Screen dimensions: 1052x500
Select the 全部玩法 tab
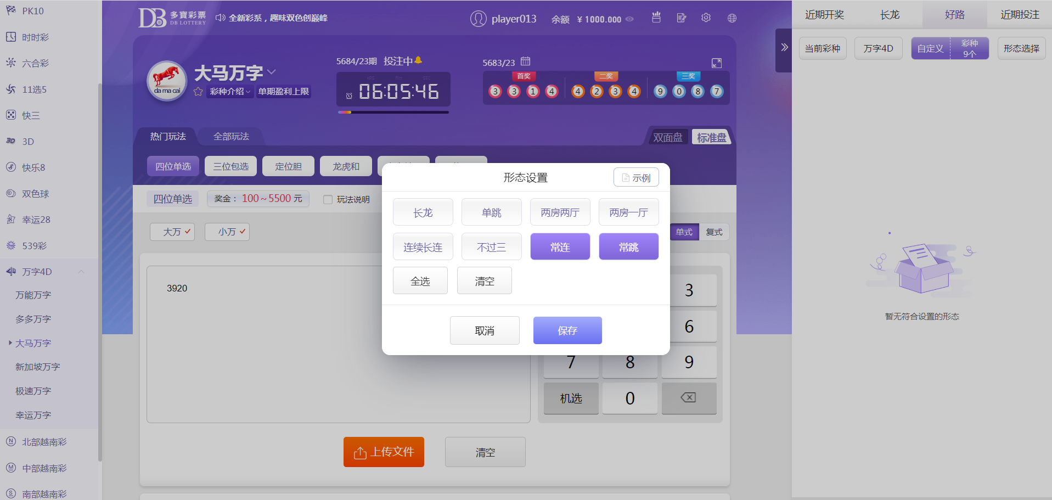231,137
